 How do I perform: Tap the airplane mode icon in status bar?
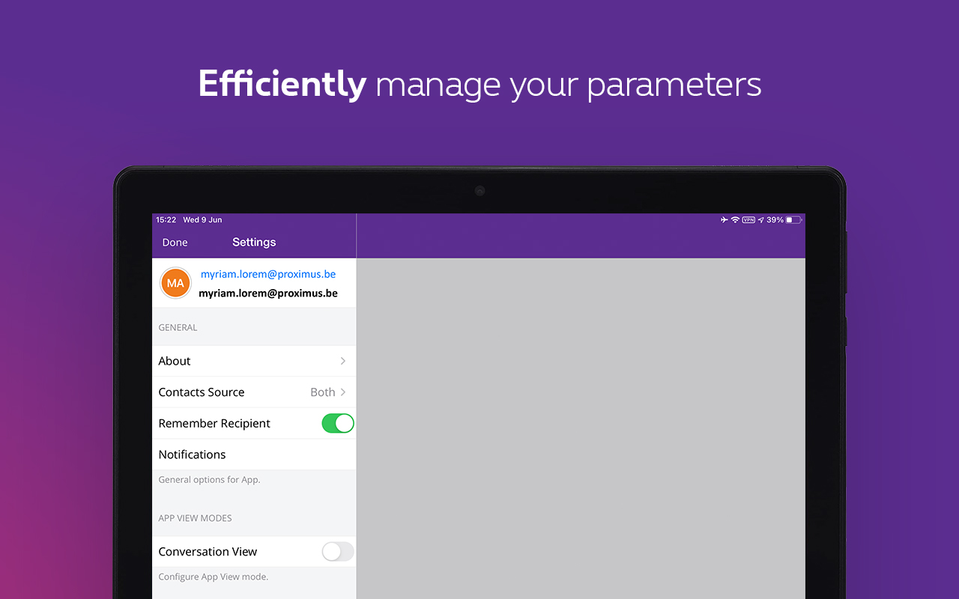tap(724, 219)
